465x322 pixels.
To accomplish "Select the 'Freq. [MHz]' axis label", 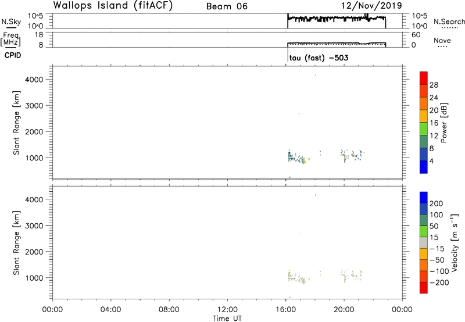I will click(x=10, y=40).
